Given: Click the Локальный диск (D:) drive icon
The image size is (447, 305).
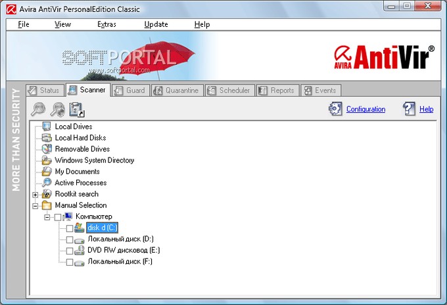Looking at the screenshot, I should [x=80, y=239].
